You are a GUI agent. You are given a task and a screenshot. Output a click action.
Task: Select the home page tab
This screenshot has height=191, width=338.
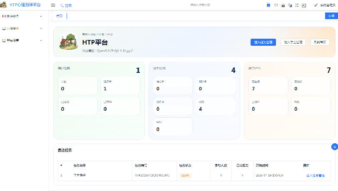[x=59, y=16]
